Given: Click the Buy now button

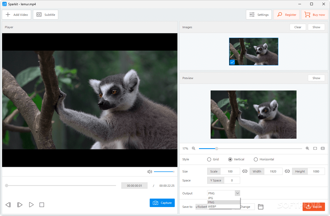Looking at the screenshot, I should (315, 15).
